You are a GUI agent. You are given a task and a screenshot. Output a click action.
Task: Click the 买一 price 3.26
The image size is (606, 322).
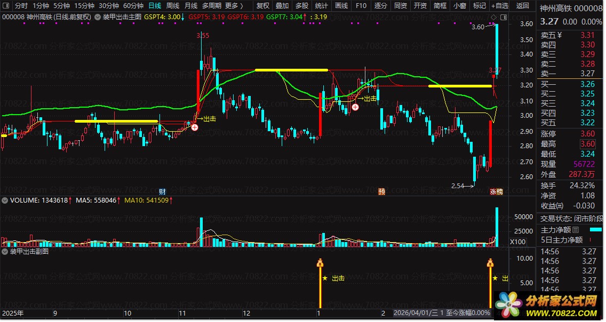[587, 84]
